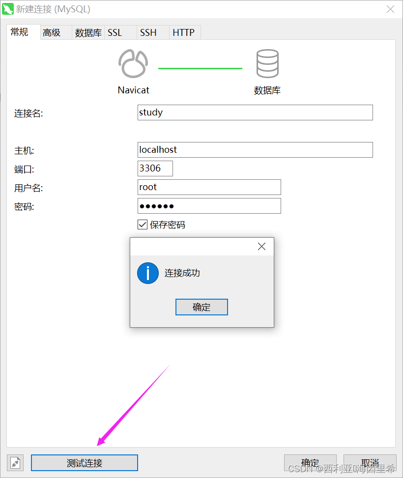
Task: Click the 取消 button
Action: coord(370,463)
